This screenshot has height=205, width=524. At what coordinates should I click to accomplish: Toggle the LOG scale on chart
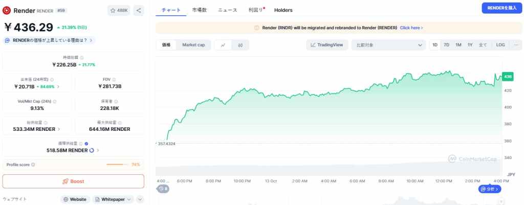click(x=500, y=45)
